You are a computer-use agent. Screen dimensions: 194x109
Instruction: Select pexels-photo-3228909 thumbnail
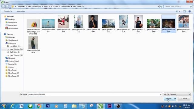pos(154,24)
